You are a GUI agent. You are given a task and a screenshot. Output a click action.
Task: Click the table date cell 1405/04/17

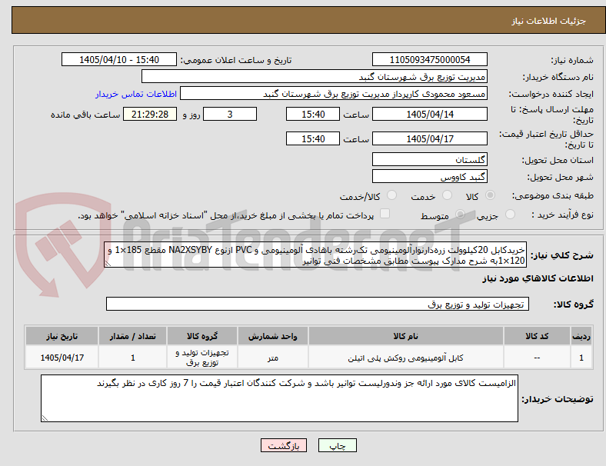(x=62, y=358)
